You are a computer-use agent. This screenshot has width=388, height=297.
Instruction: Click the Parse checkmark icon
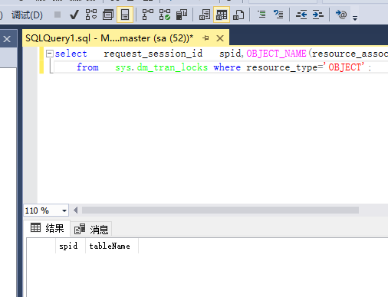[74, 15]
